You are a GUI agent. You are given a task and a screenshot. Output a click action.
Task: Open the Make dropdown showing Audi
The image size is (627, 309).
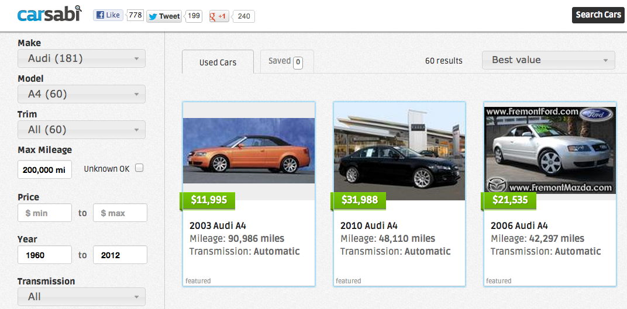(81, 58)
